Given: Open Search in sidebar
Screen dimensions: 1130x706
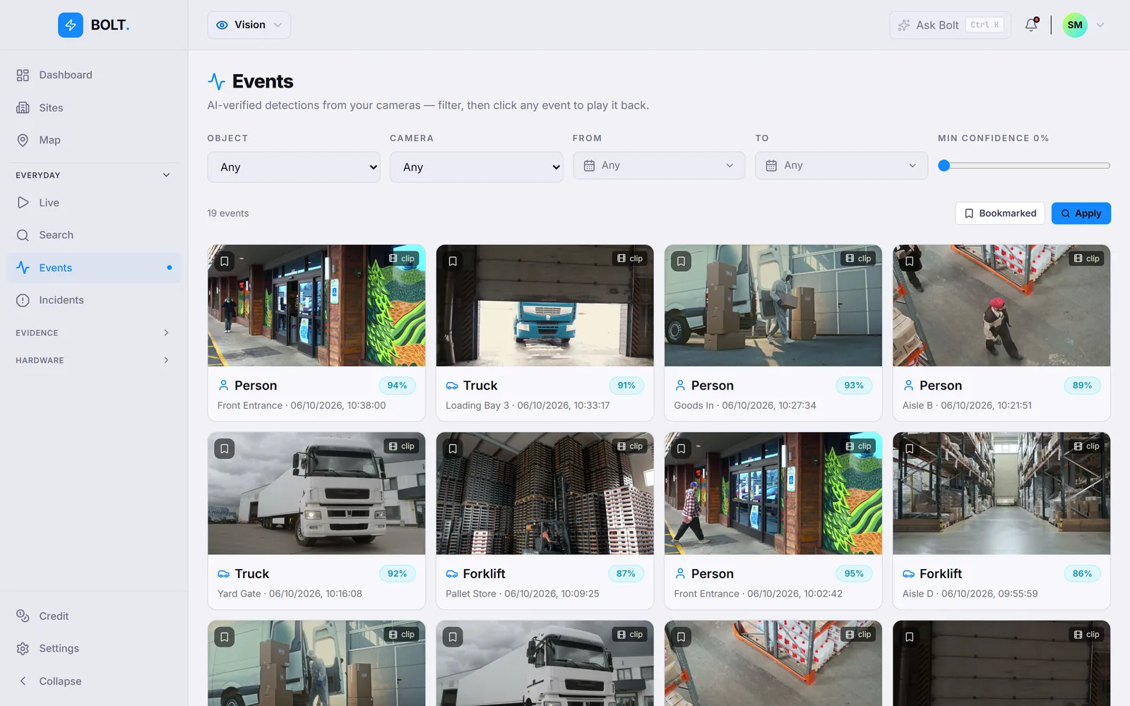Looking at the screenshot, I should [x=94, y=235].
